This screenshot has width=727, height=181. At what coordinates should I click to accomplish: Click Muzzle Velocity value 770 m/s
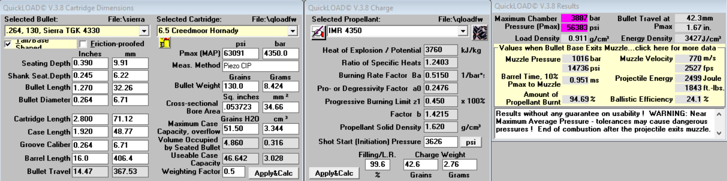689,58
